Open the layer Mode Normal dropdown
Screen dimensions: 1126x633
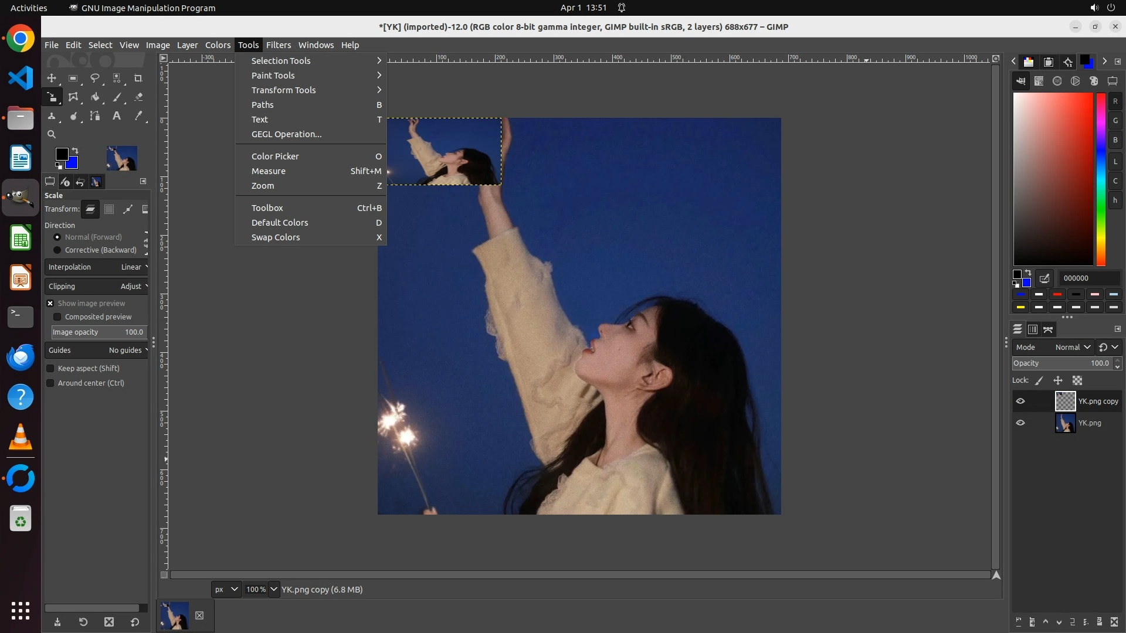pos(1073,348)
